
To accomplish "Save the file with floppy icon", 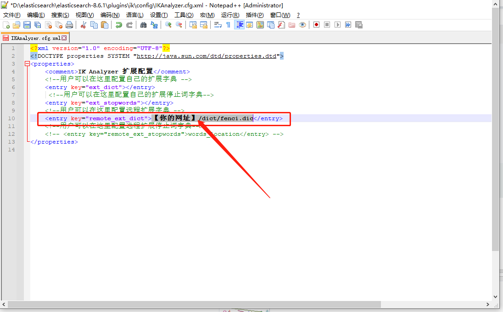I will pos(27,25).
